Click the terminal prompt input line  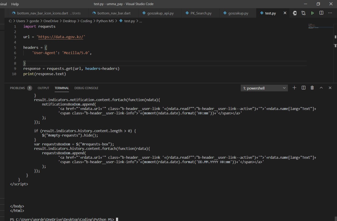64,219
